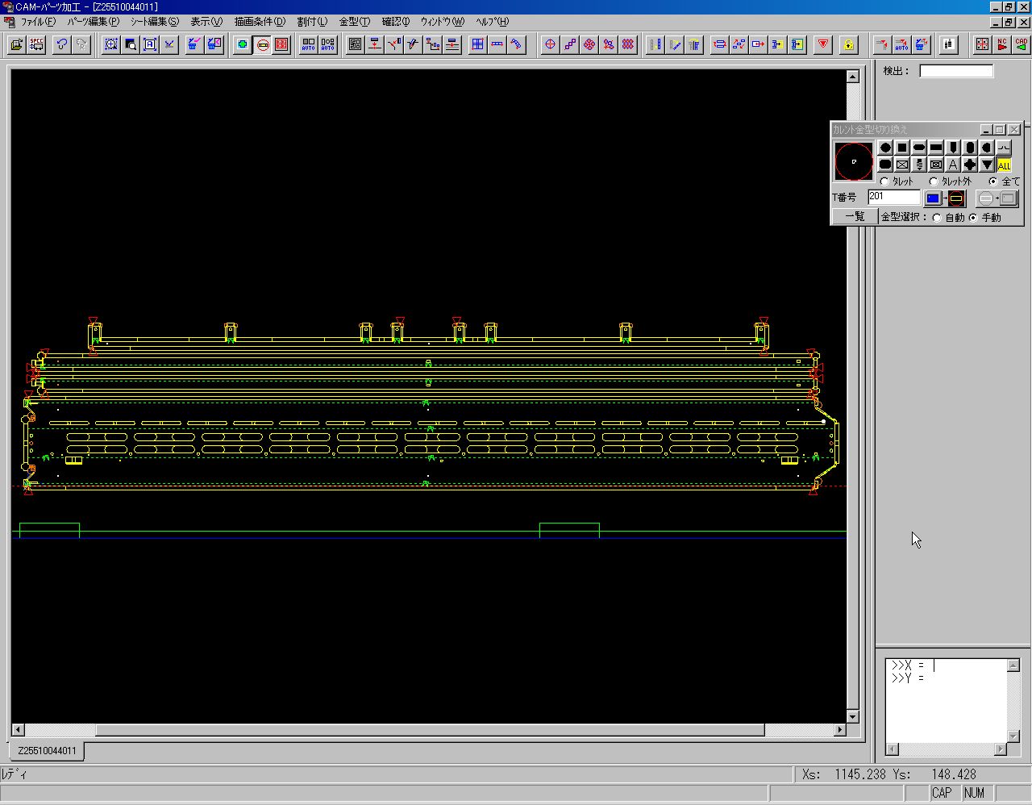Image resolution: width=1032 pixels, height=805 pixels.
Task: Click the yellow padlock icon
Action: click(x=848, y=44)
